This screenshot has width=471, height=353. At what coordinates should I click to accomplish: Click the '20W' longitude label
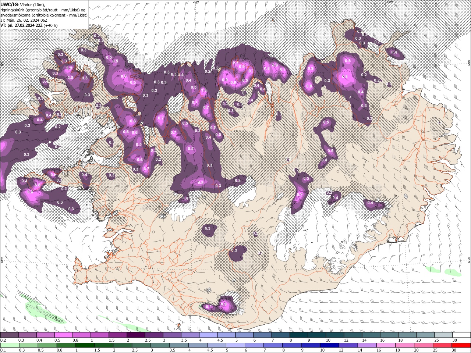tap(196, 2)
